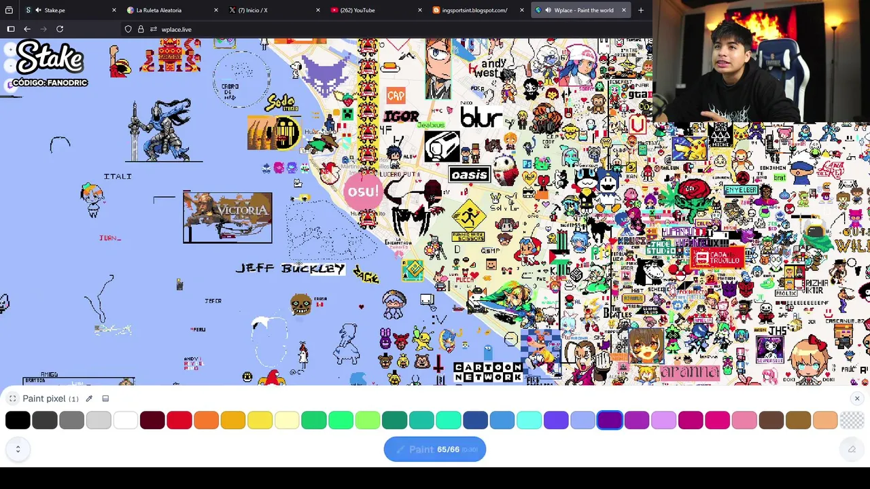Click the Paint 65/66 button
The height and width of the screenshot is (489, 870).
point(435,450)
